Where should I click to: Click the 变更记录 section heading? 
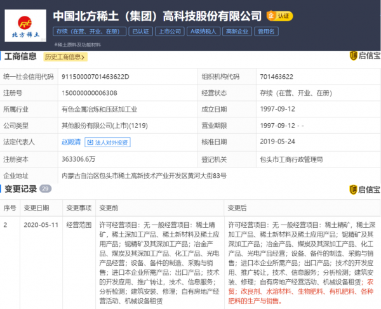point(21,189)
